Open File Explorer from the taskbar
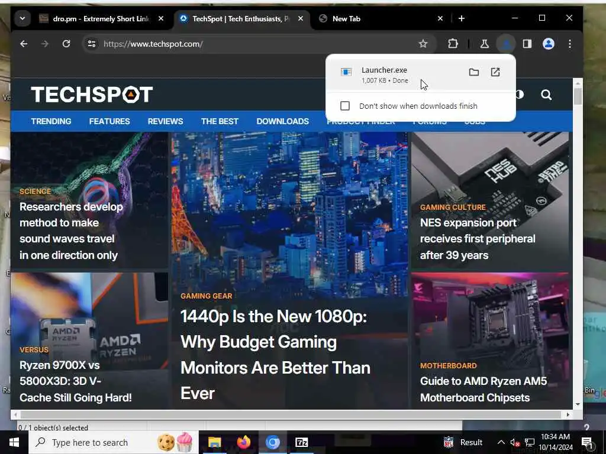 [214, 442]
